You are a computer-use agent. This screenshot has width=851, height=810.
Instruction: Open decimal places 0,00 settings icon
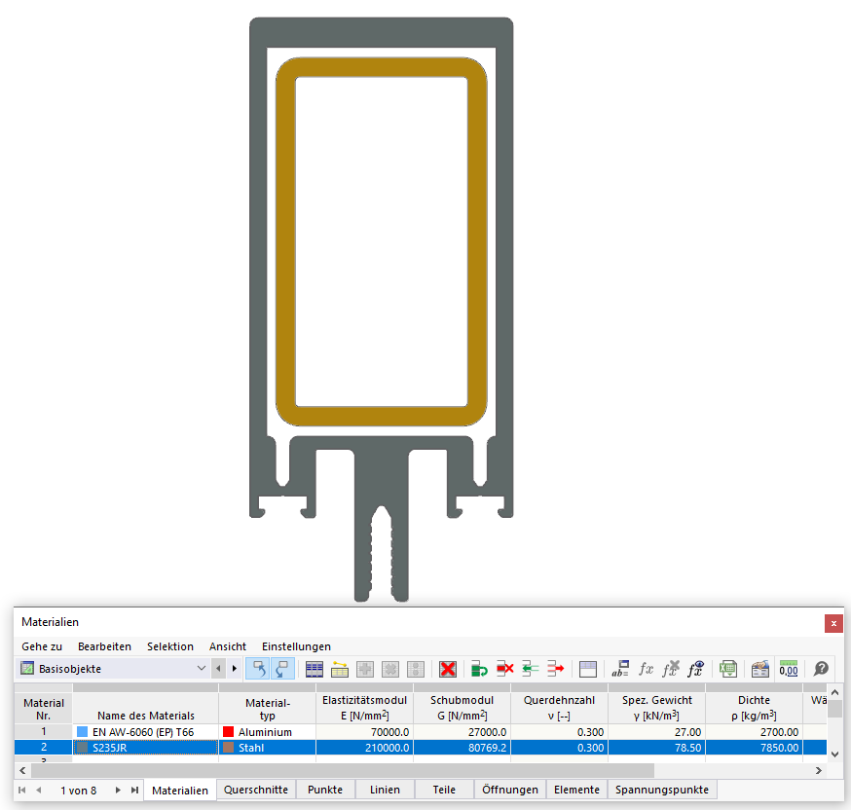tap(789, 669)
